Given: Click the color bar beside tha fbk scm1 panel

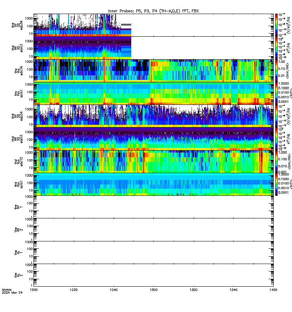Looking at the screenshot, I should point(276,94).
